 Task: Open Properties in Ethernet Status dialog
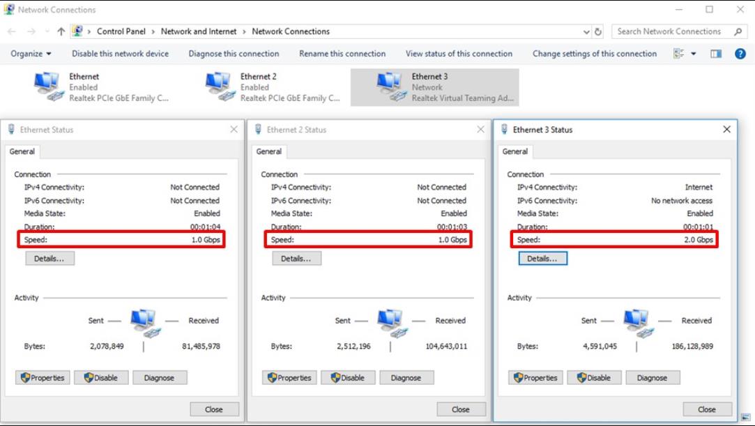pos(43,378)
